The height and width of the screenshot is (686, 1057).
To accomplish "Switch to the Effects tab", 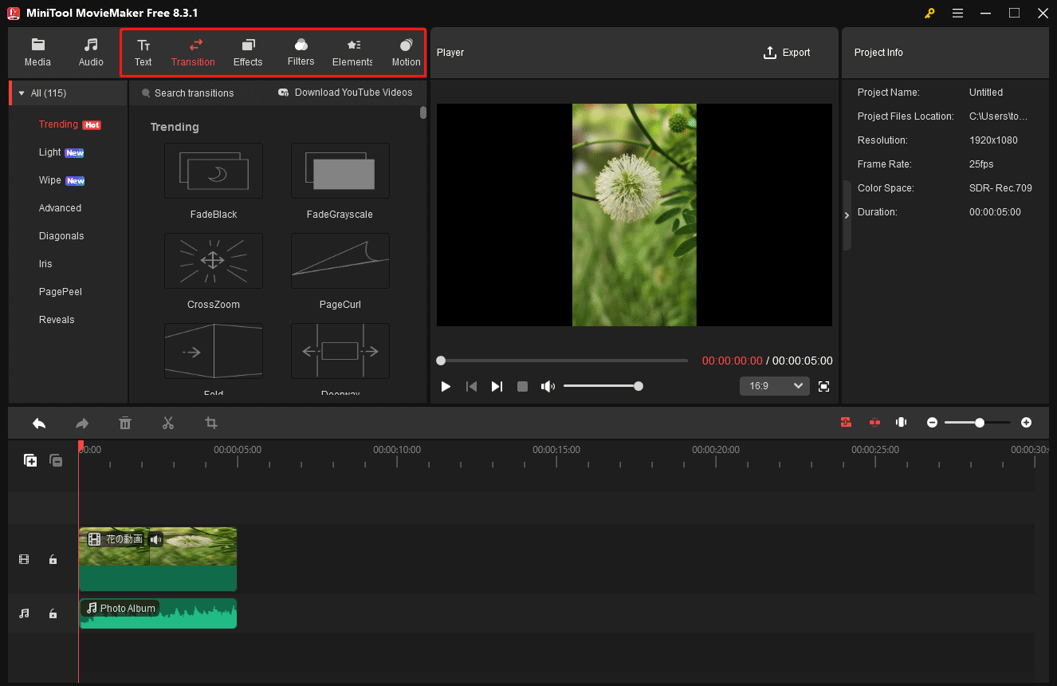I will click(248, 53).
